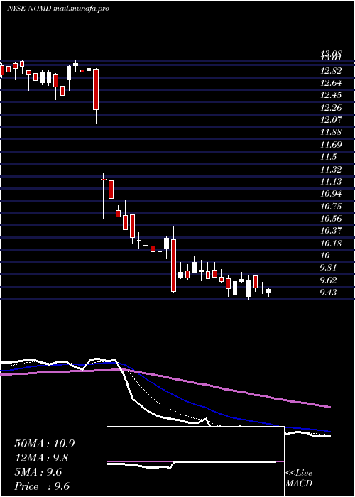Image resolution: width=355 pixels, height=497 pixels.
Task: Click the 9.62 price level label
Action: (328, 280)
